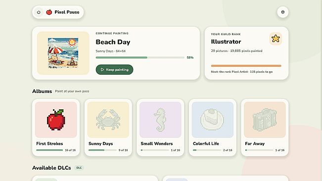Image resolution: width=322 pixels, height=181 pixels.
Task: Click the Beach Day progress bar
Action: 140,57
